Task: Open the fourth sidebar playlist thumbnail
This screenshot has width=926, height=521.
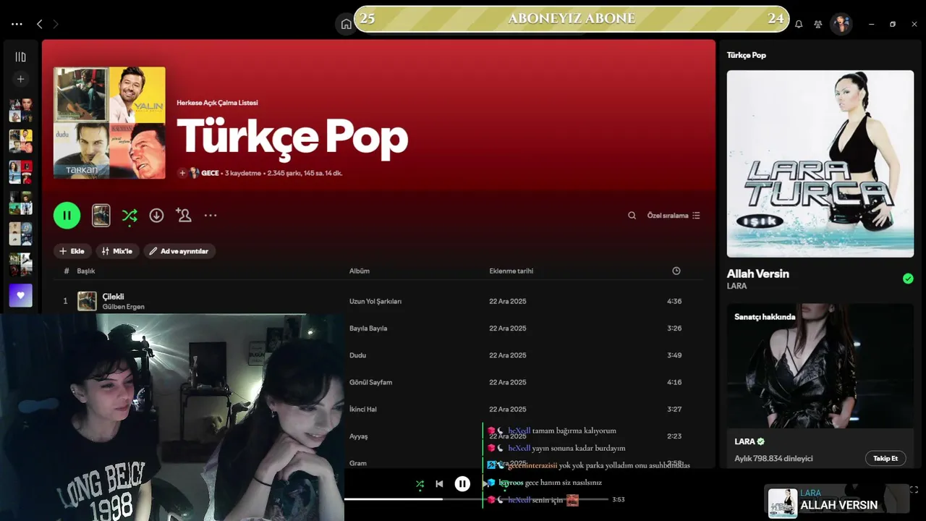Action: point(20,203)
